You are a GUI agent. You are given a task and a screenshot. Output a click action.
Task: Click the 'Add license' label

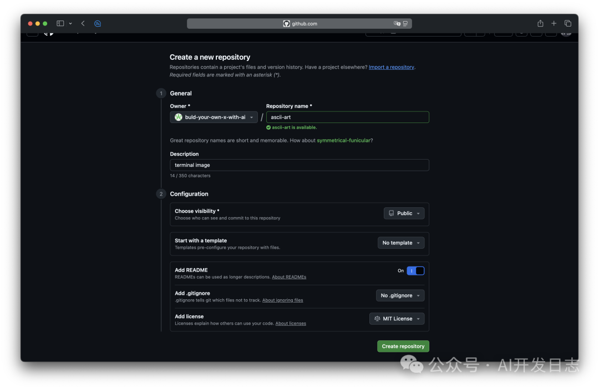(x=189, y=316)
